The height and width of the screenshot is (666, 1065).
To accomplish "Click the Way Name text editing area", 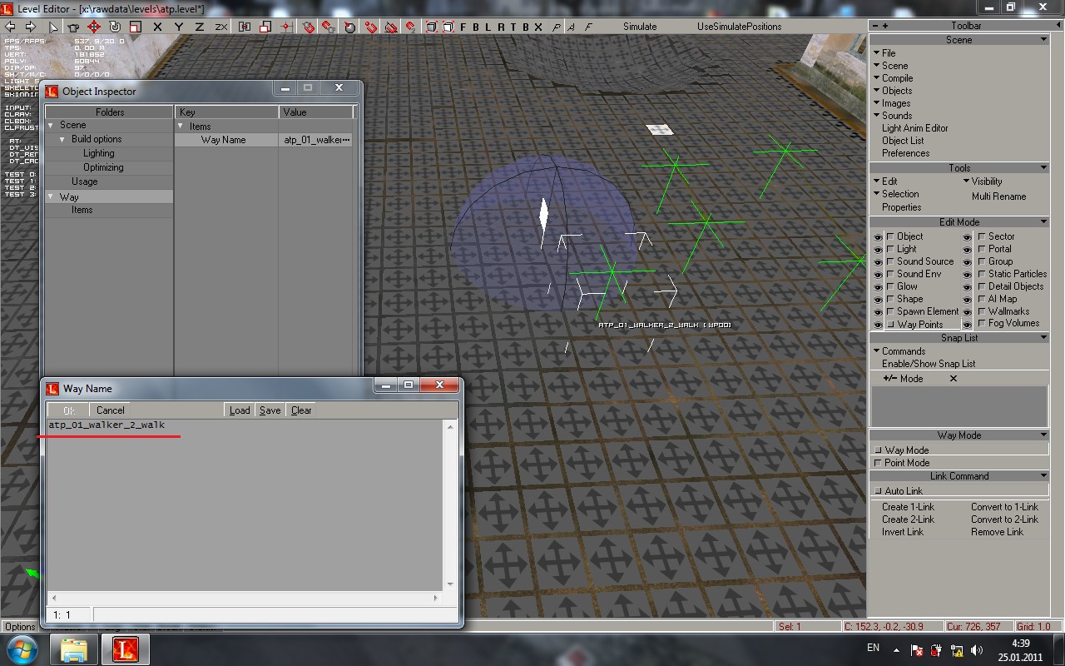I will click(x=246, y=499).
